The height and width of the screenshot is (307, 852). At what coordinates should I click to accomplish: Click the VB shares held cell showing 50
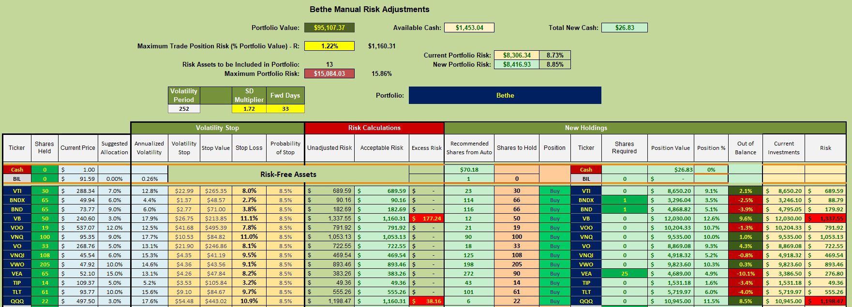pos(45,219)
